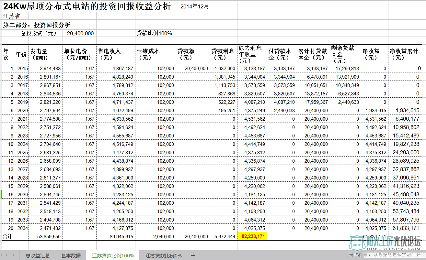Select the 年次 column header
This screenshot has width=426, height=260.
tap(8, 54)
